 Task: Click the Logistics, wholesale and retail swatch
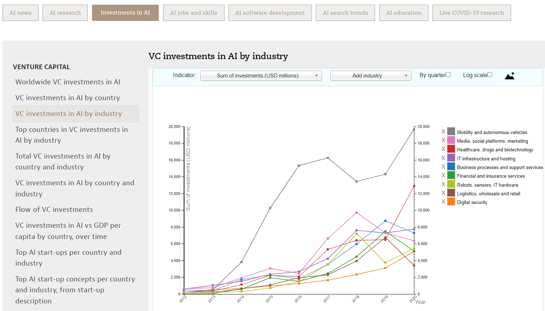click(451, 193)
